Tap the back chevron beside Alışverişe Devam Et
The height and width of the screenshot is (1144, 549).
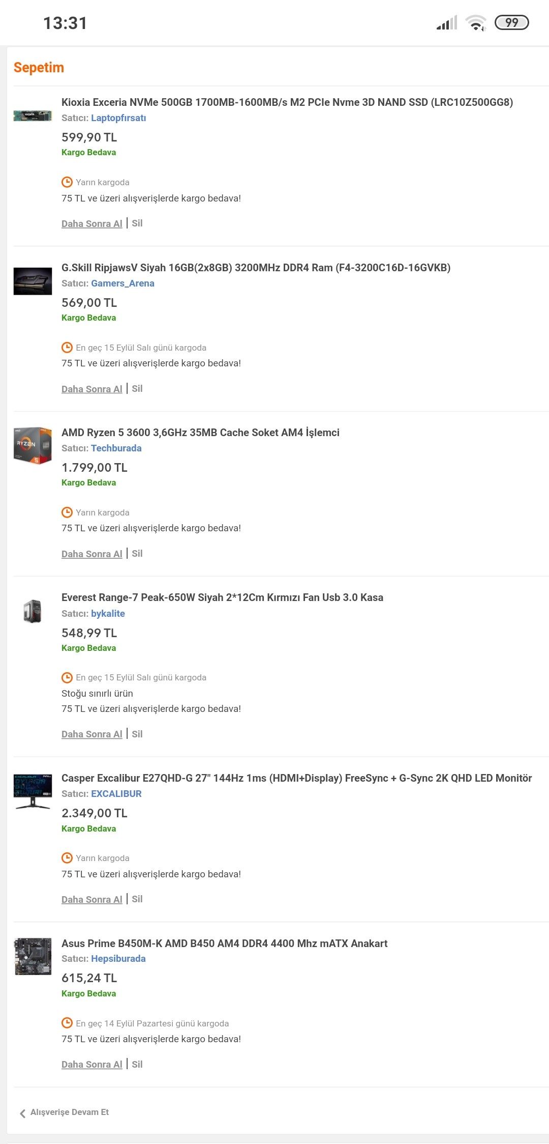click(22, 1113)
